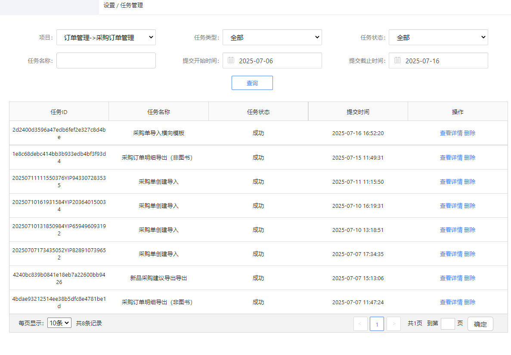Click the 任务状态 column header

tap(258, 112)
